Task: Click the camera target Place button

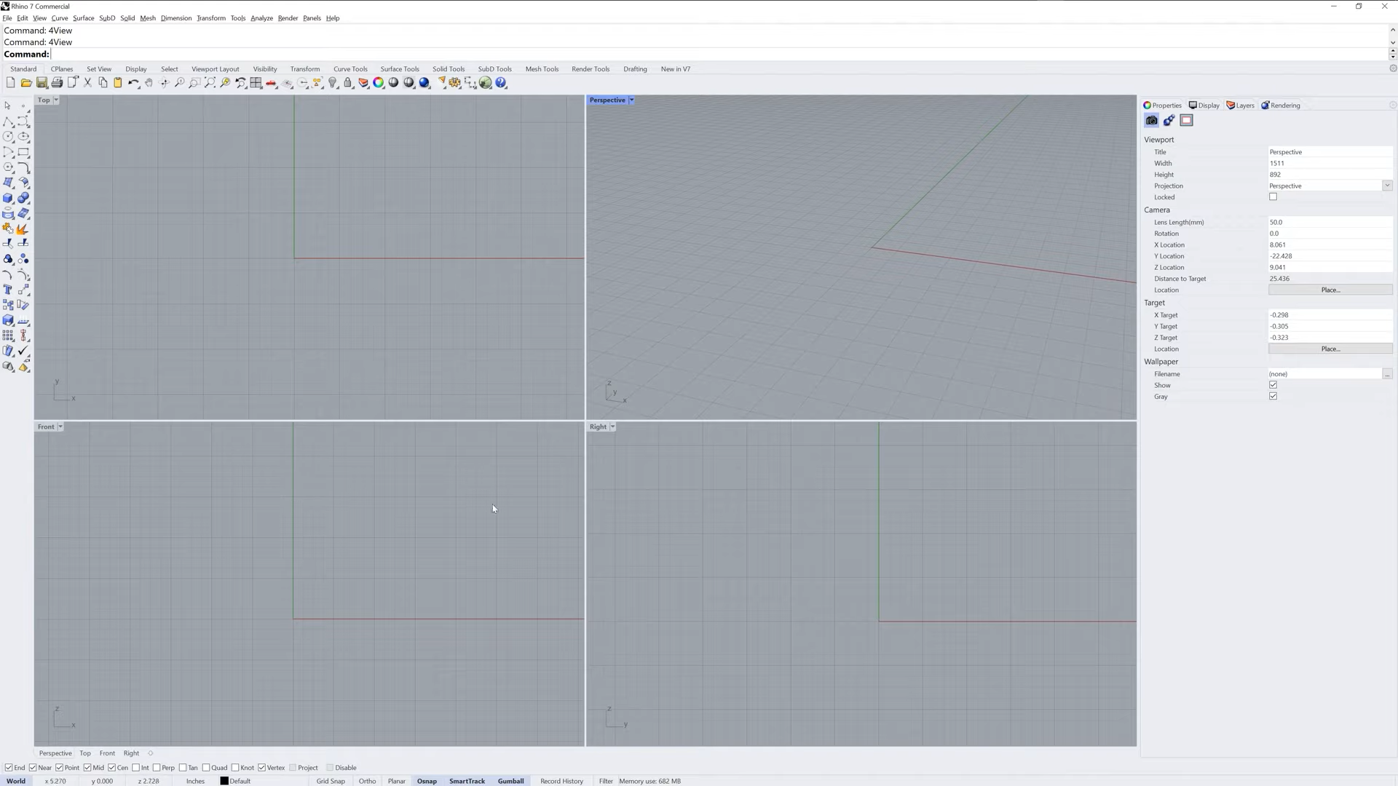Action: click(1330, 349)
